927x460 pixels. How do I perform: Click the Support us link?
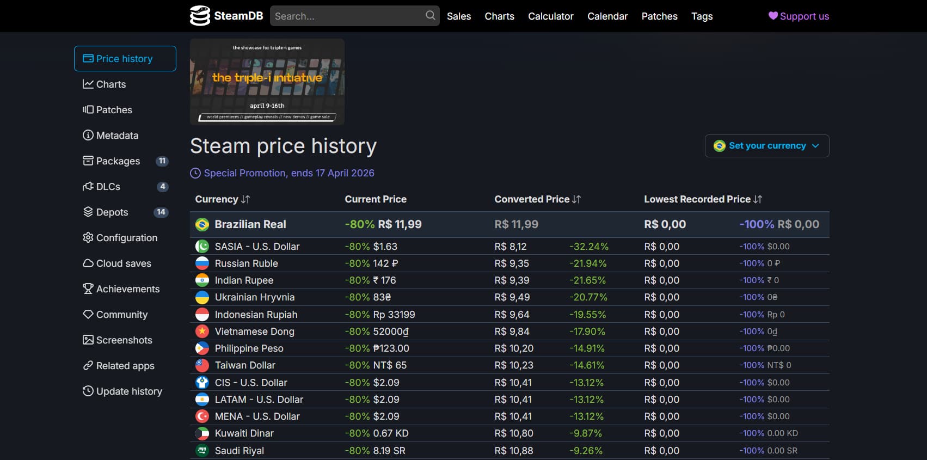click(799, 16)
